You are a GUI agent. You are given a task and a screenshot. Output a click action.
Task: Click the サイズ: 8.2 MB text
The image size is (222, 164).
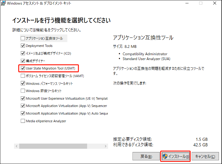[x=125, y=47]
